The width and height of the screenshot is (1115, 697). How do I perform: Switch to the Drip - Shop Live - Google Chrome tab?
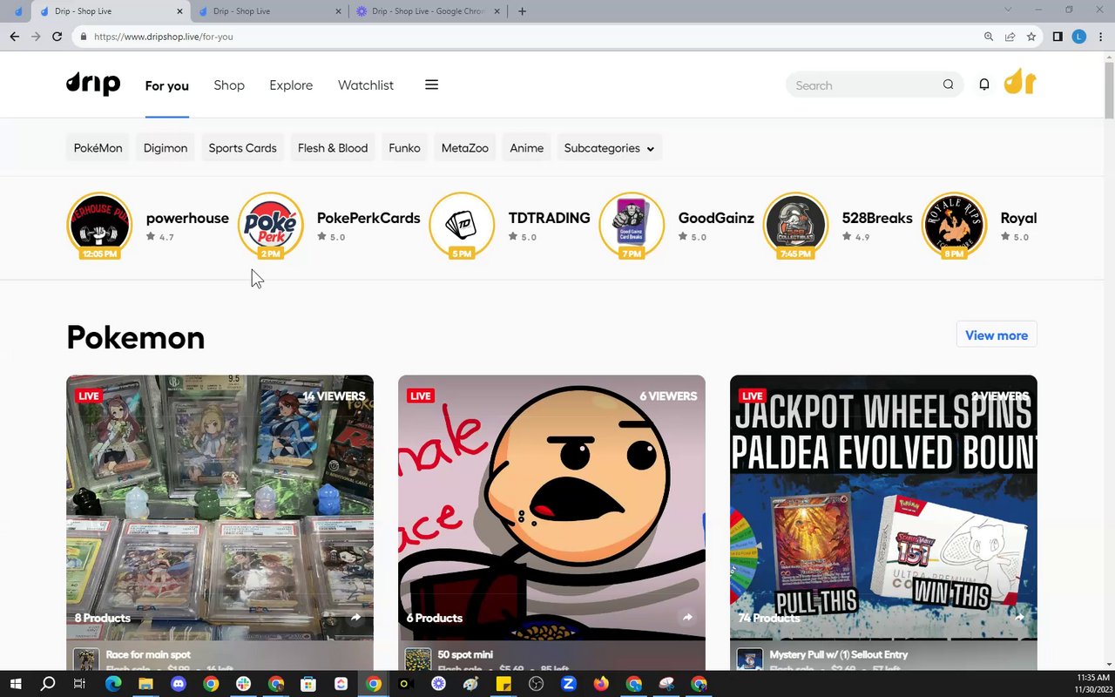coord(429,11)
